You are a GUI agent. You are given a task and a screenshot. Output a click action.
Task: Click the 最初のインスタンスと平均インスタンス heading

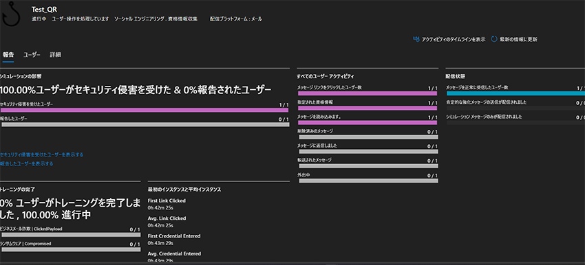184,189
